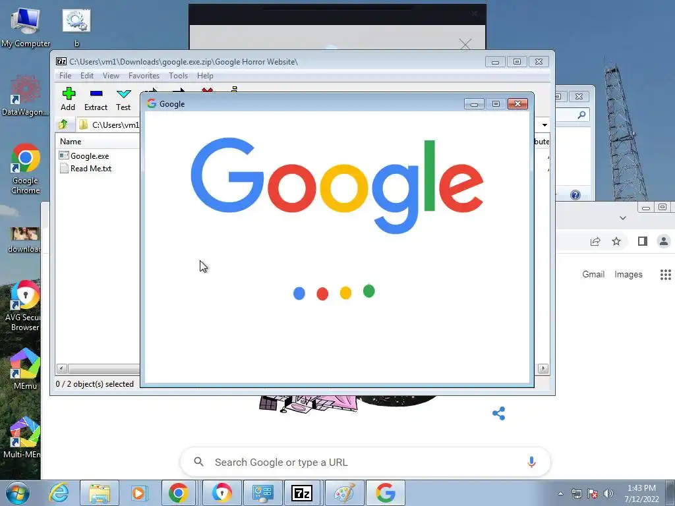
Task: Open the Favorites menu in 7-Zip
Action: [x=144, y=76]
